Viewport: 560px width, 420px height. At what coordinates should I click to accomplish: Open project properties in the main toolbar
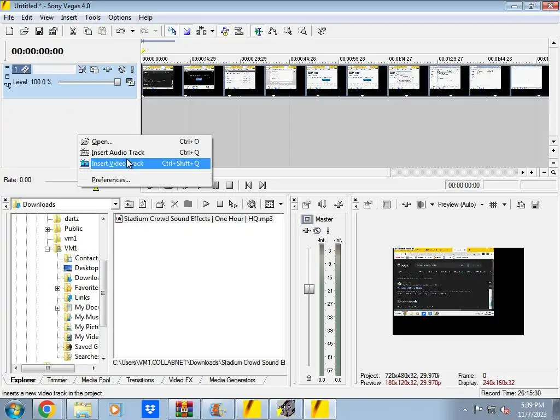(53, 31)
